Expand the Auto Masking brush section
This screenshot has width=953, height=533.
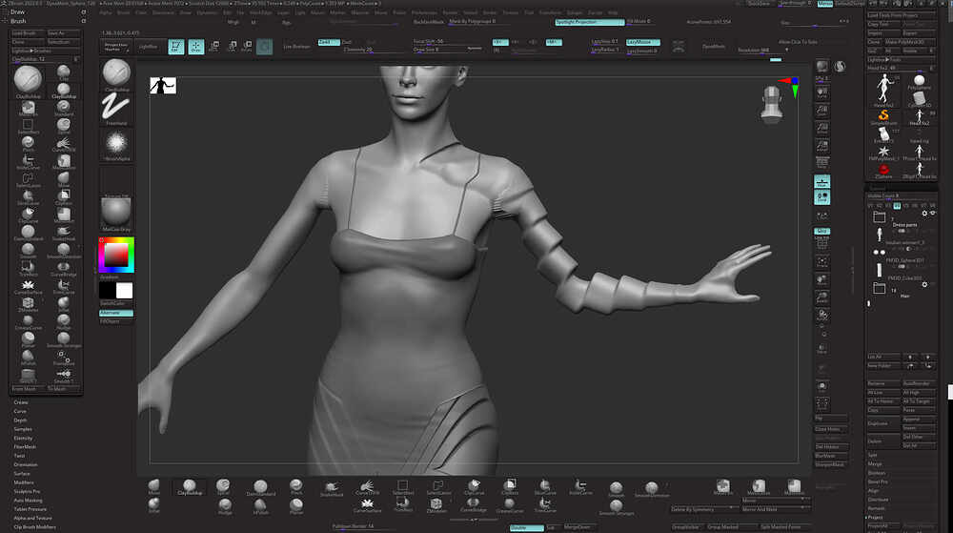(28, 501)
